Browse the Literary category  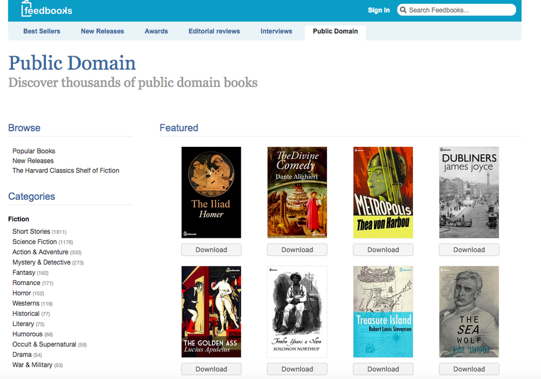[x=23, y=324]
